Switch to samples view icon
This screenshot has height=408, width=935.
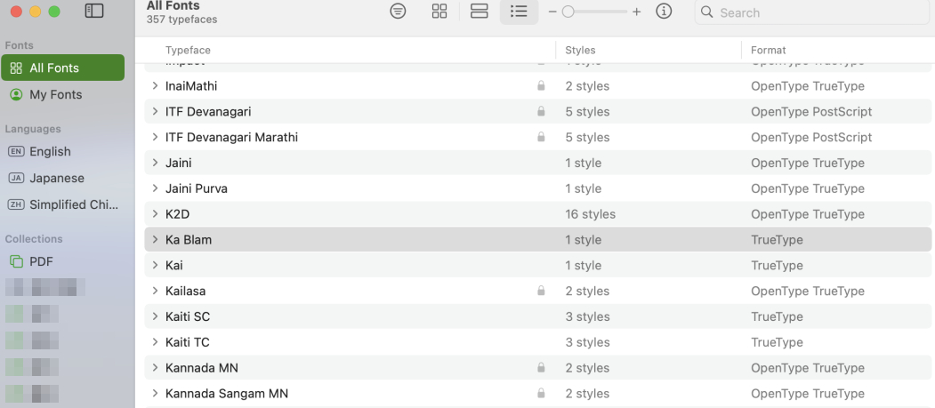tap(480, 12)
